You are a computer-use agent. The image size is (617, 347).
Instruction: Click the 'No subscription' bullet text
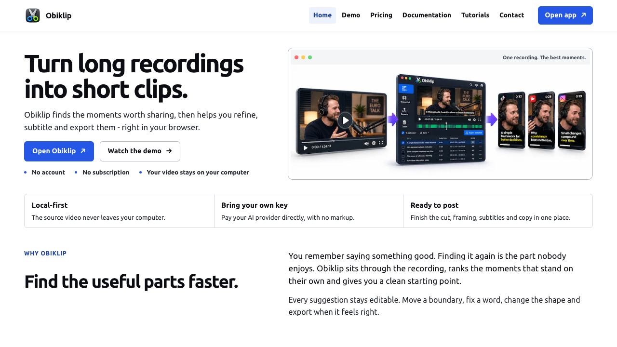[106, 173]
